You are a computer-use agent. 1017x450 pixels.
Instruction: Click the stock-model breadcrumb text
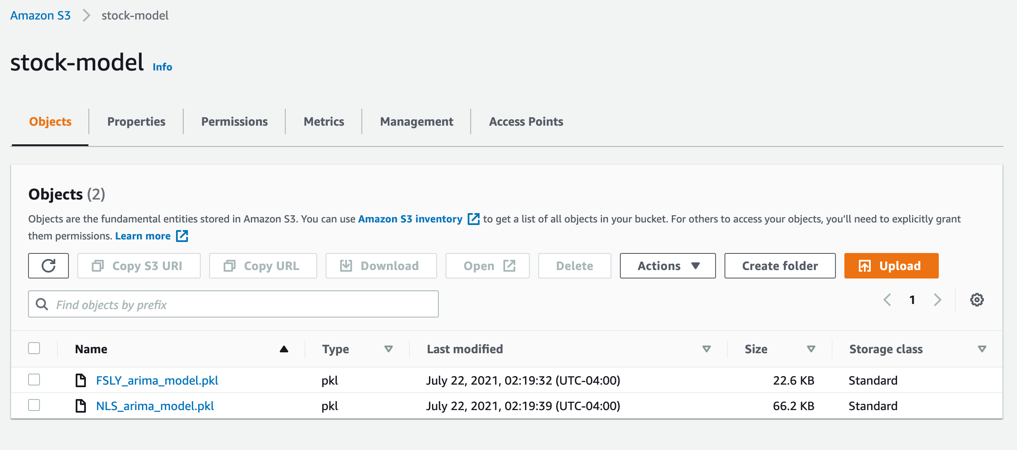(135, 16)
